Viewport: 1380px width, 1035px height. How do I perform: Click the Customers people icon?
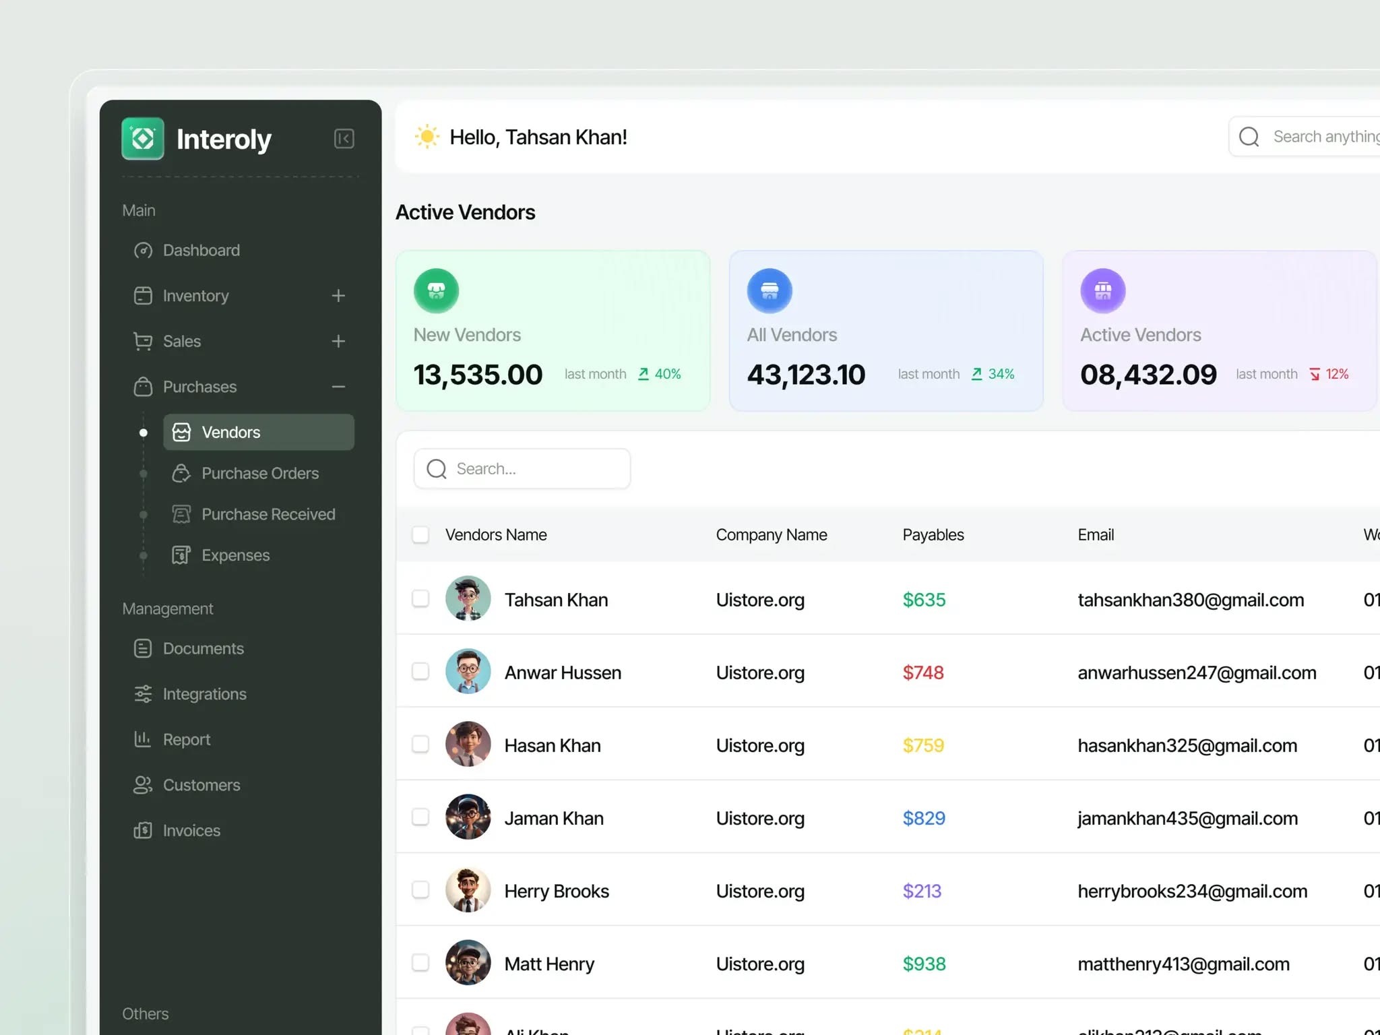click(143, 785)
